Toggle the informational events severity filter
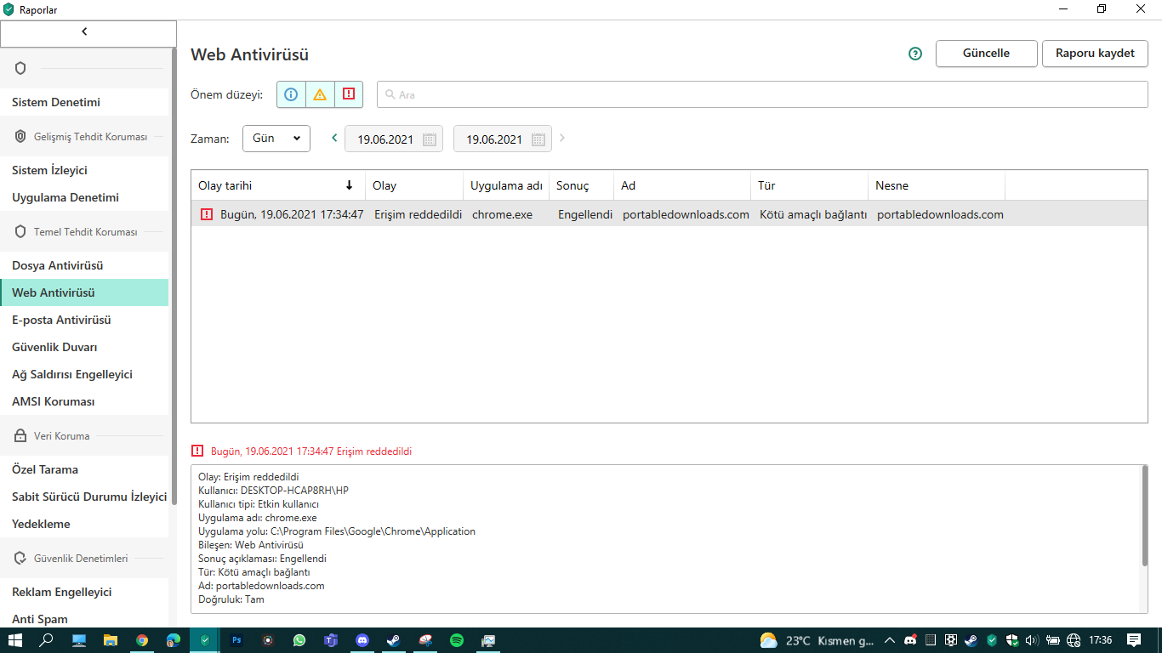 click(291, 94)
